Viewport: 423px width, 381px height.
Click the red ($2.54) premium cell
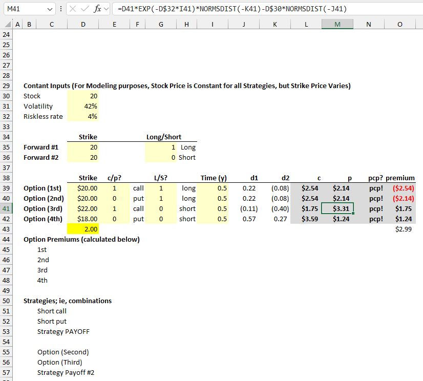[x=400, y=188]
